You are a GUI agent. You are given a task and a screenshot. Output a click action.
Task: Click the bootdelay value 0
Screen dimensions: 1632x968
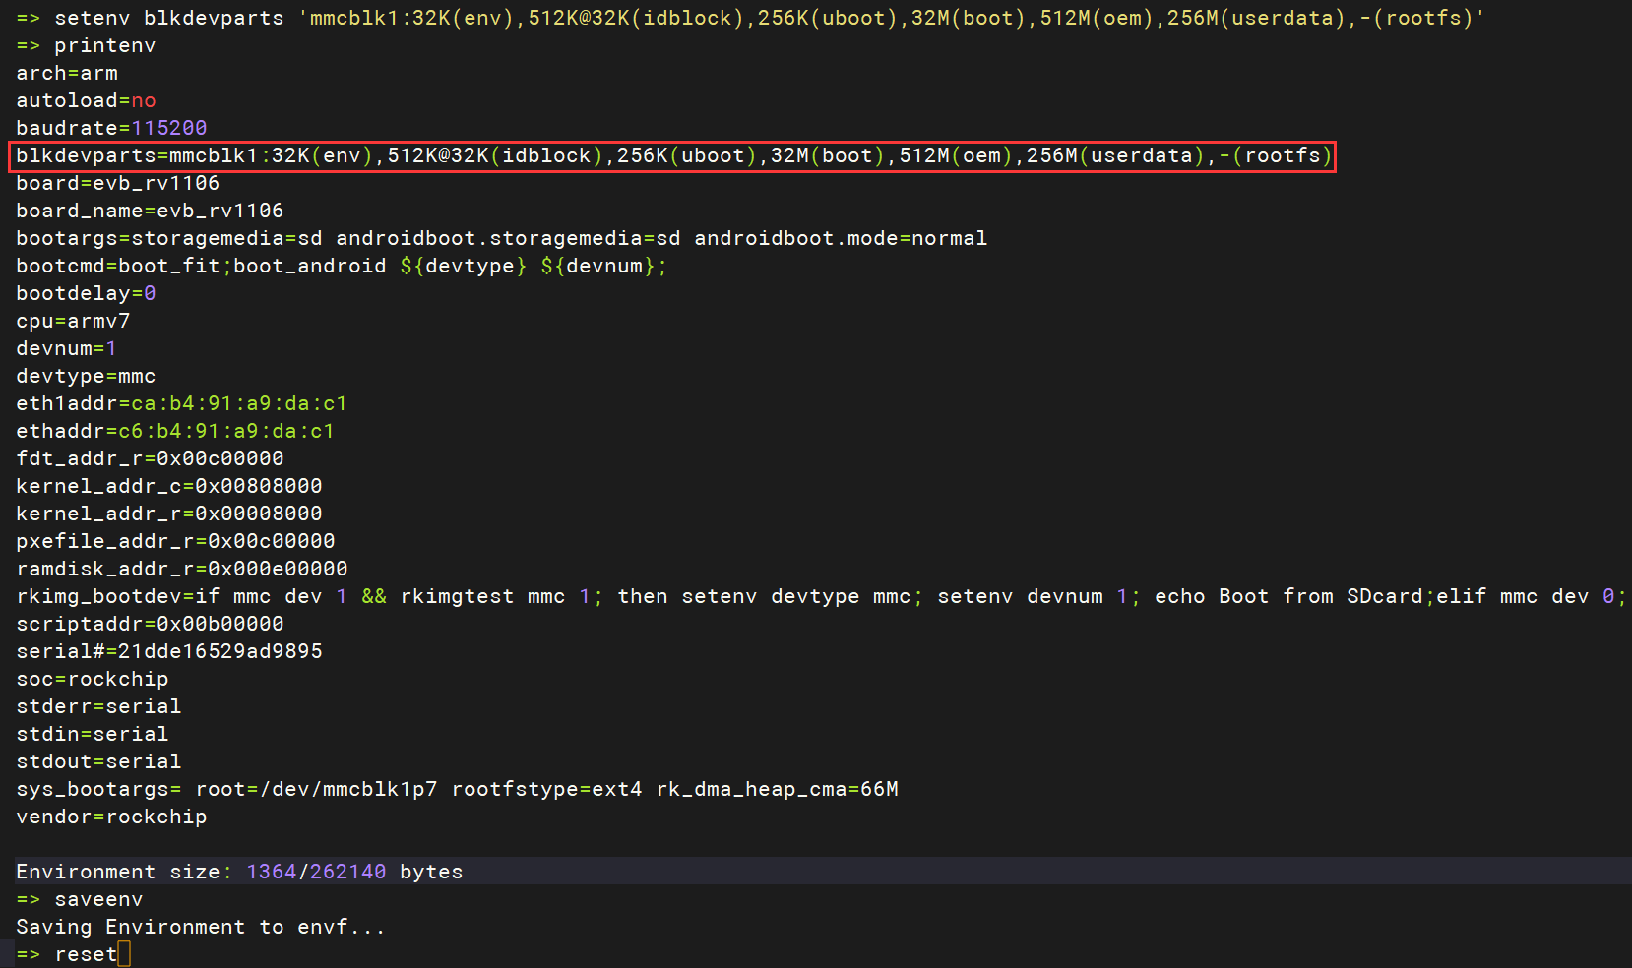[150, 293]
